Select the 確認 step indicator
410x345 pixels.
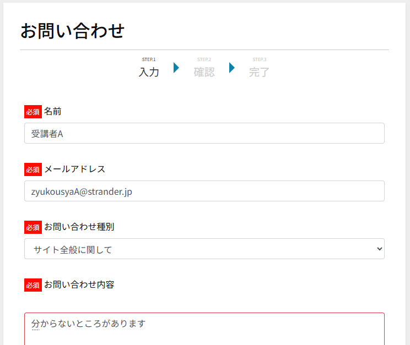[204, 72]
